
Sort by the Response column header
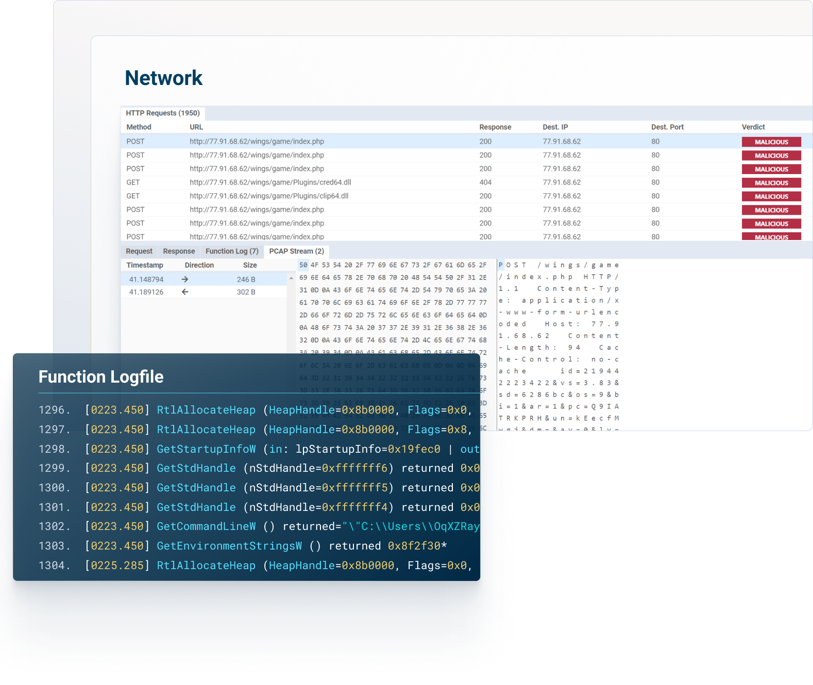click(x=495, y=127)
